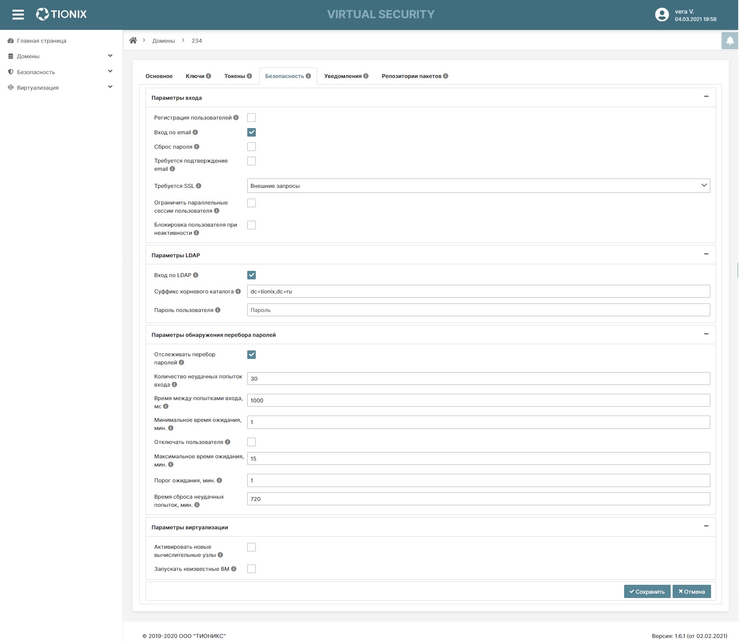
Task: Click the Сохранить button
Action: (647, 591)
